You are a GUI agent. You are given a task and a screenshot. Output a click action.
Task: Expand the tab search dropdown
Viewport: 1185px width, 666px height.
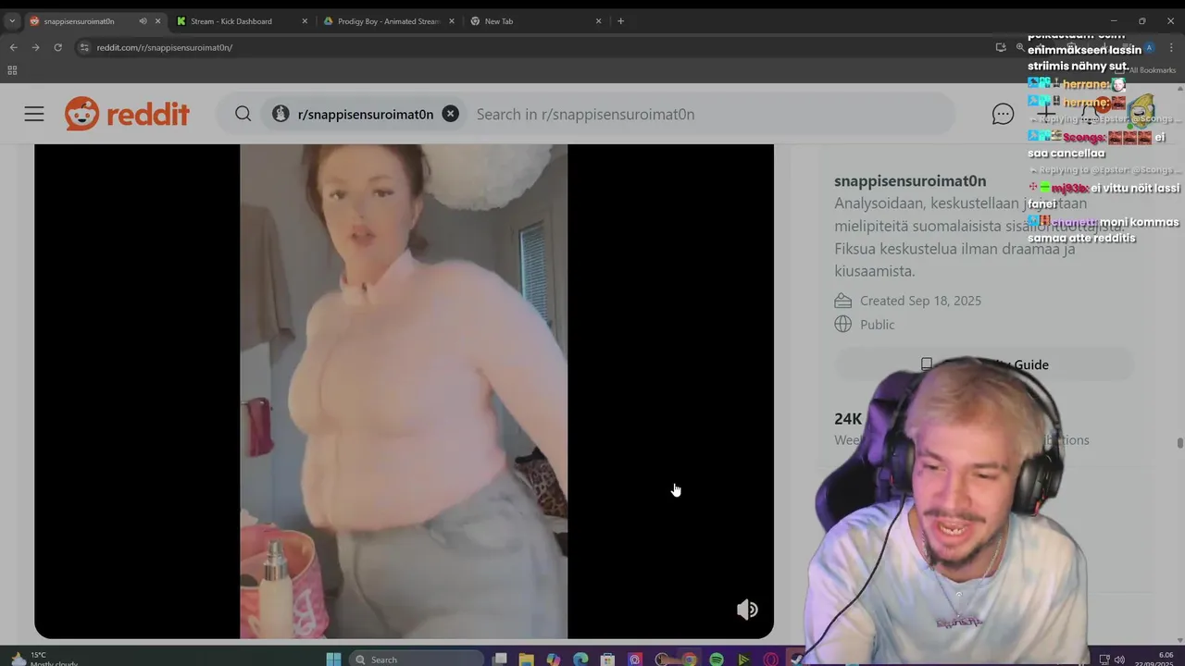coord(12,21)
